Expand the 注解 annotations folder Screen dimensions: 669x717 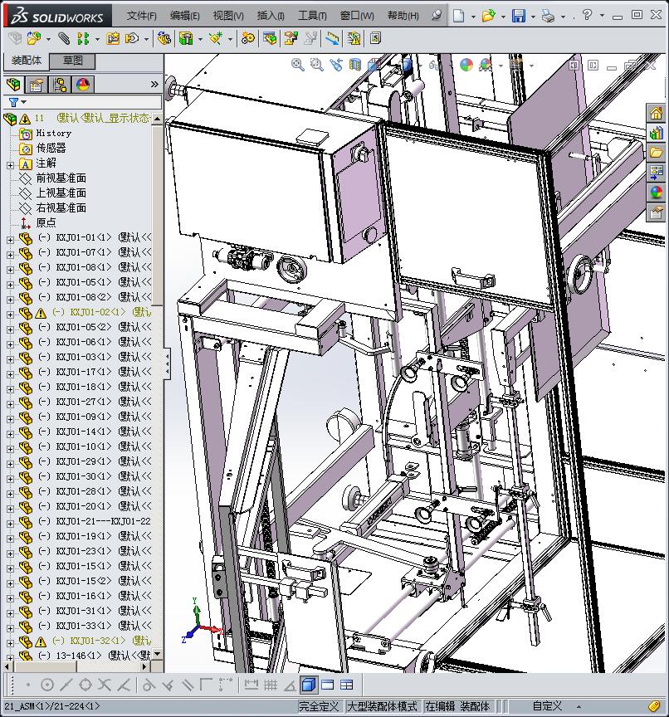click(x=10, y=164)
